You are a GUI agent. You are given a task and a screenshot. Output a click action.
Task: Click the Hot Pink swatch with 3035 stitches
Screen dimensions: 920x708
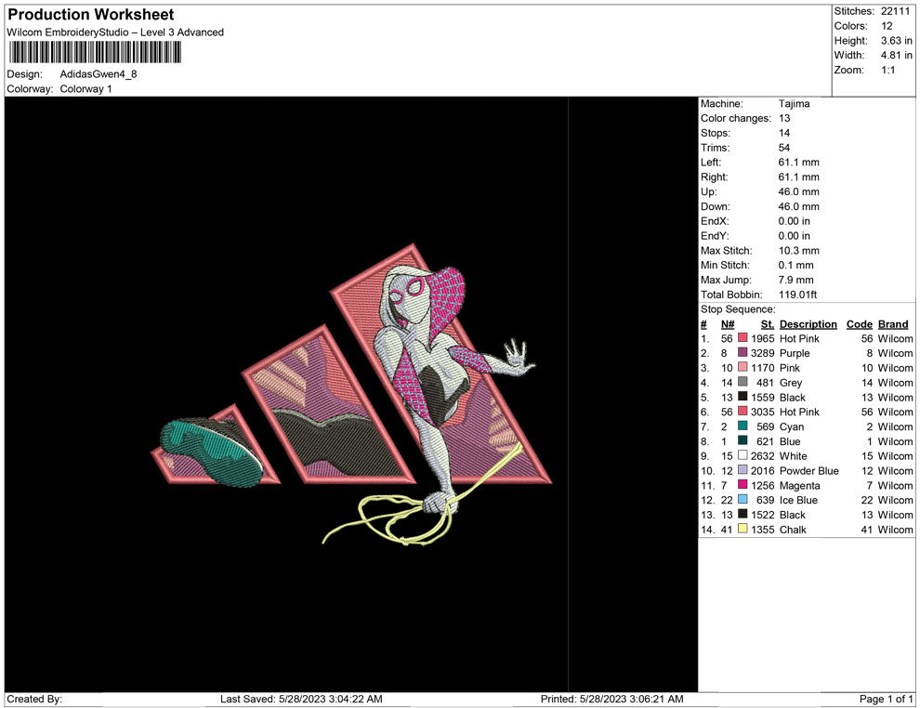[x=743, y=412]
